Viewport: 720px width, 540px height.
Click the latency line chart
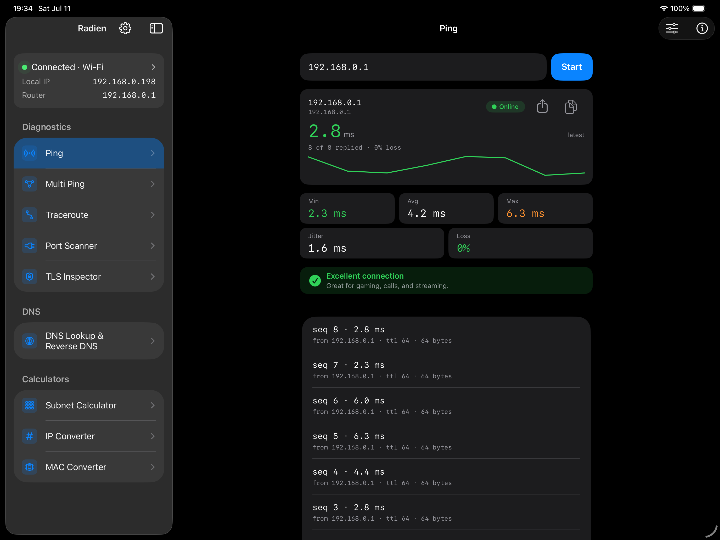[x=446, y=166]
